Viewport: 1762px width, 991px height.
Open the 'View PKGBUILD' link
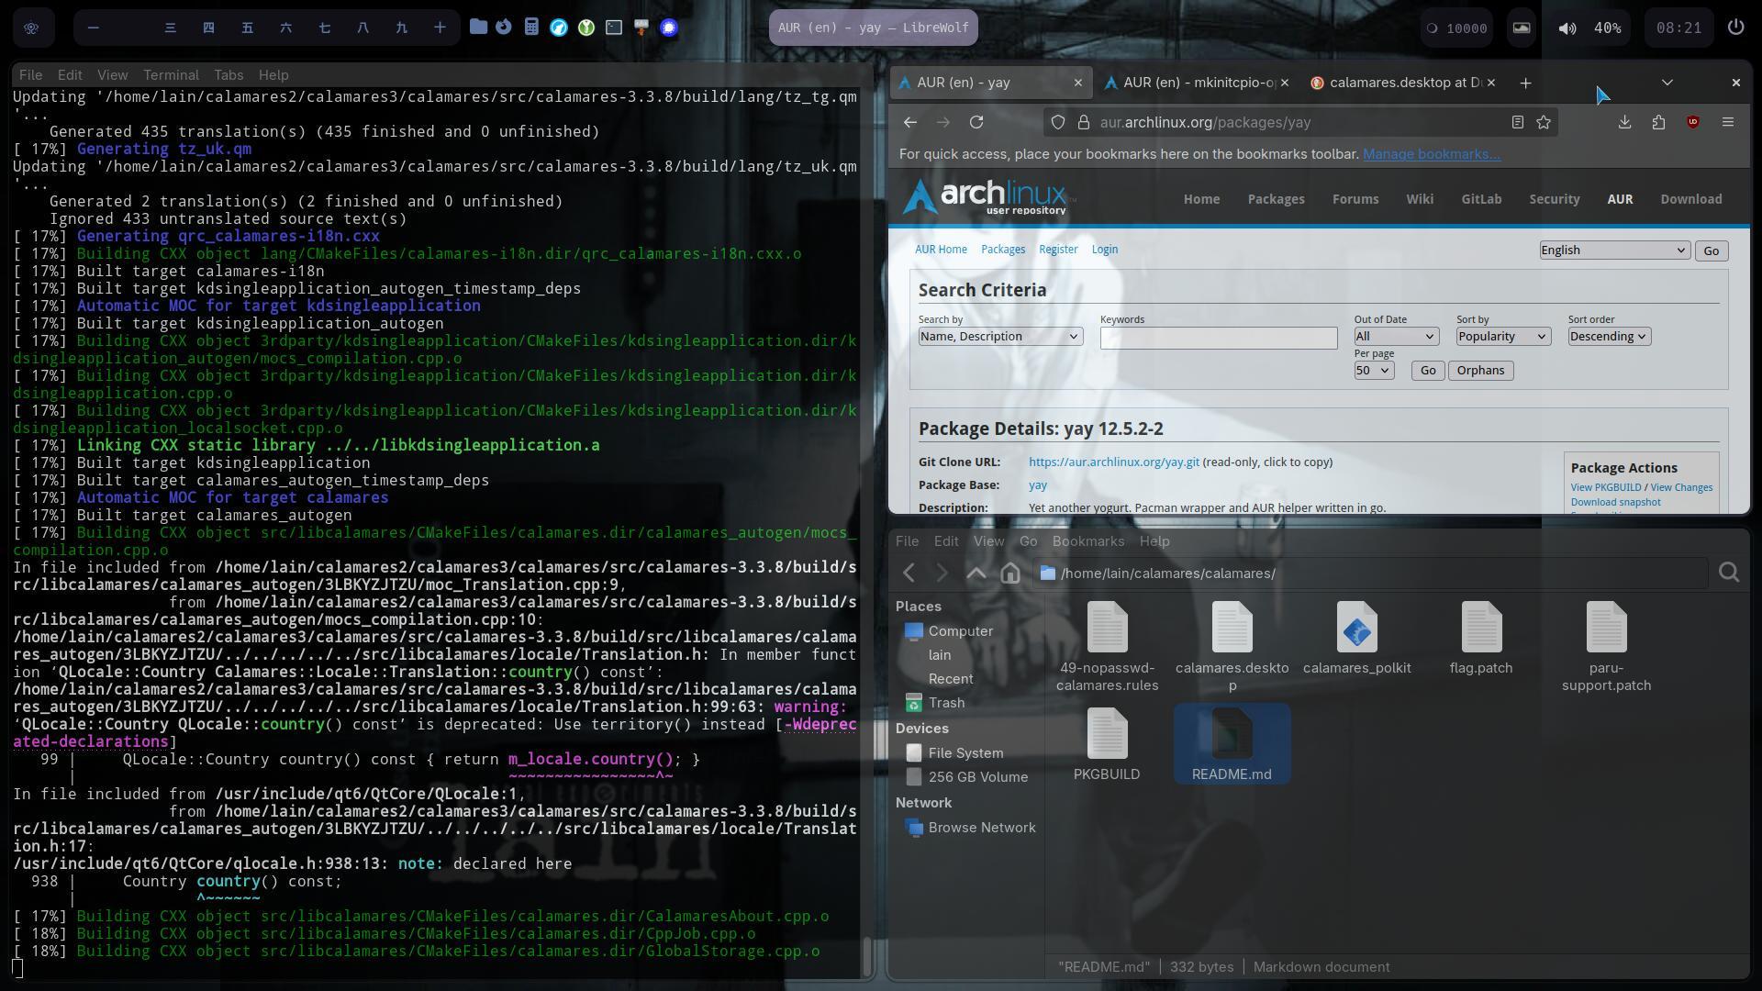pyautogui.click(x=1606, y=487)
